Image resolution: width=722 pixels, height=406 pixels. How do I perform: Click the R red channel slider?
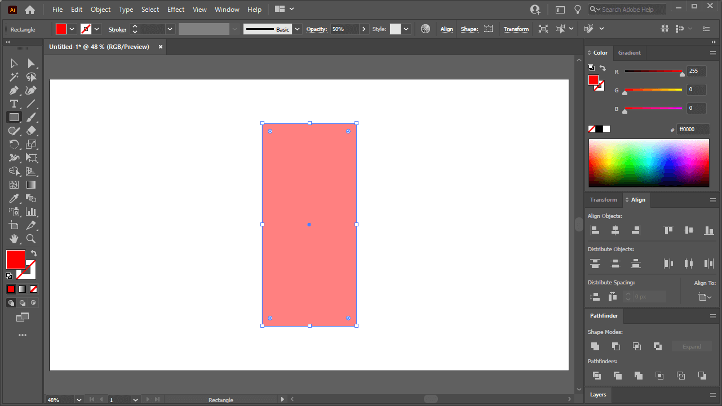(x=653, y=72)
